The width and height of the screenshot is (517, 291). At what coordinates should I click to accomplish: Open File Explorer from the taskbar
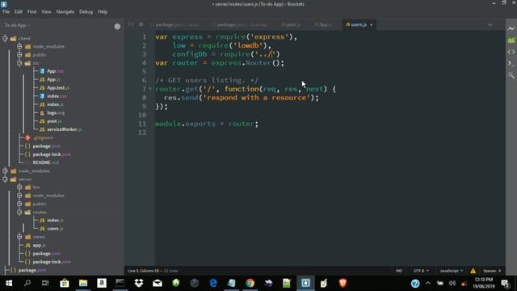pos(83,283)
